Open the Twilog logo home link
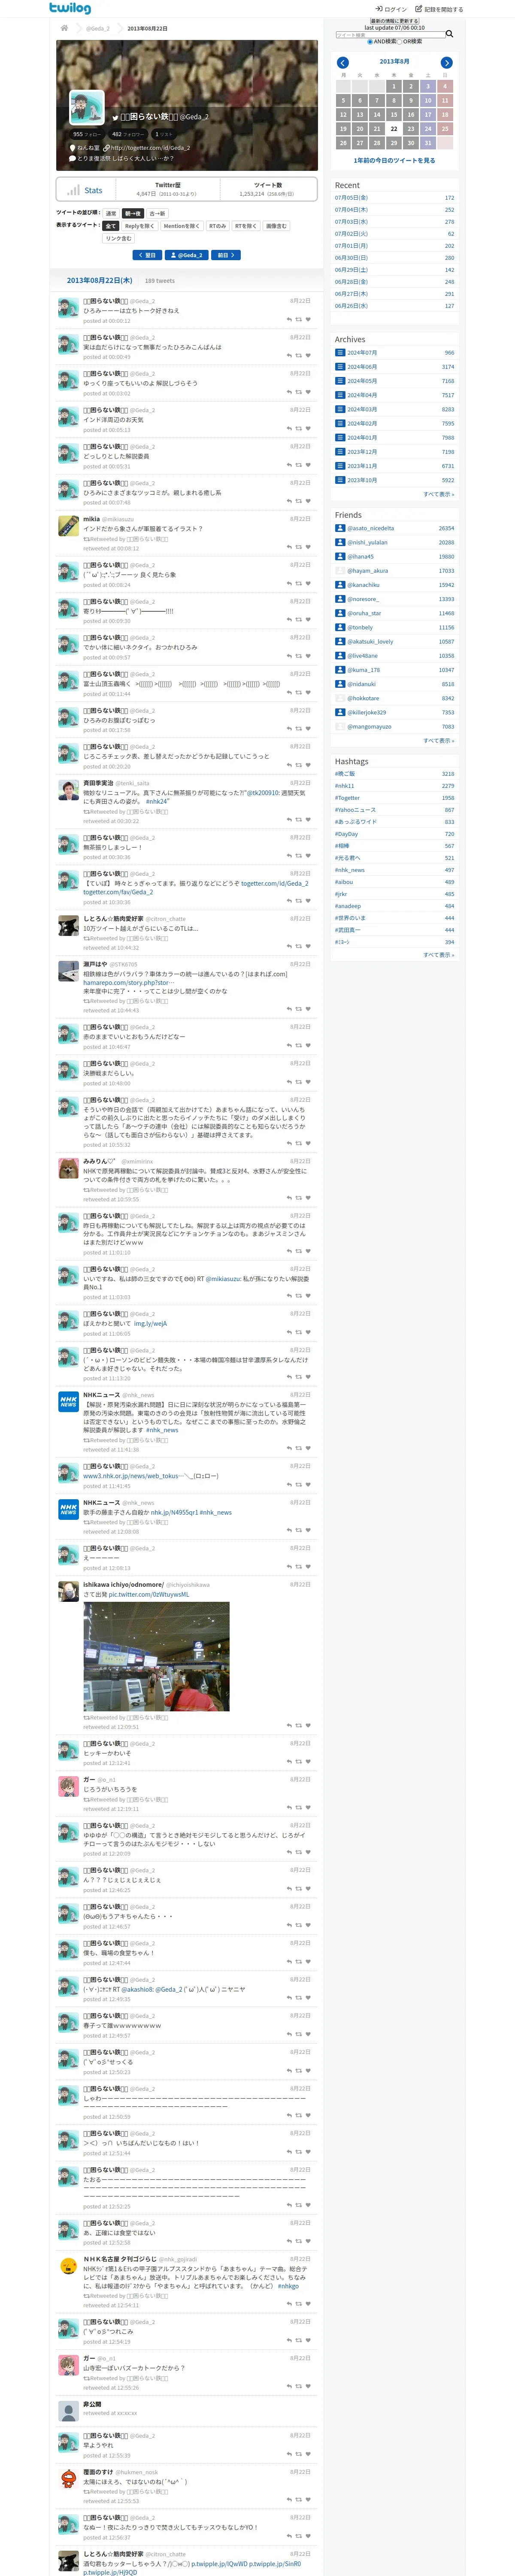Screen dimensions: 515x2576 coord(70,8)
